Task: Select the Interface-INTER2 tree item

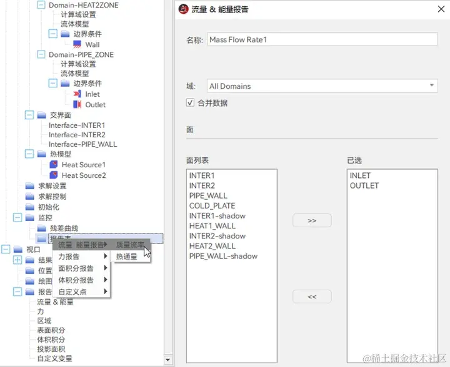Action: point(77,135)
